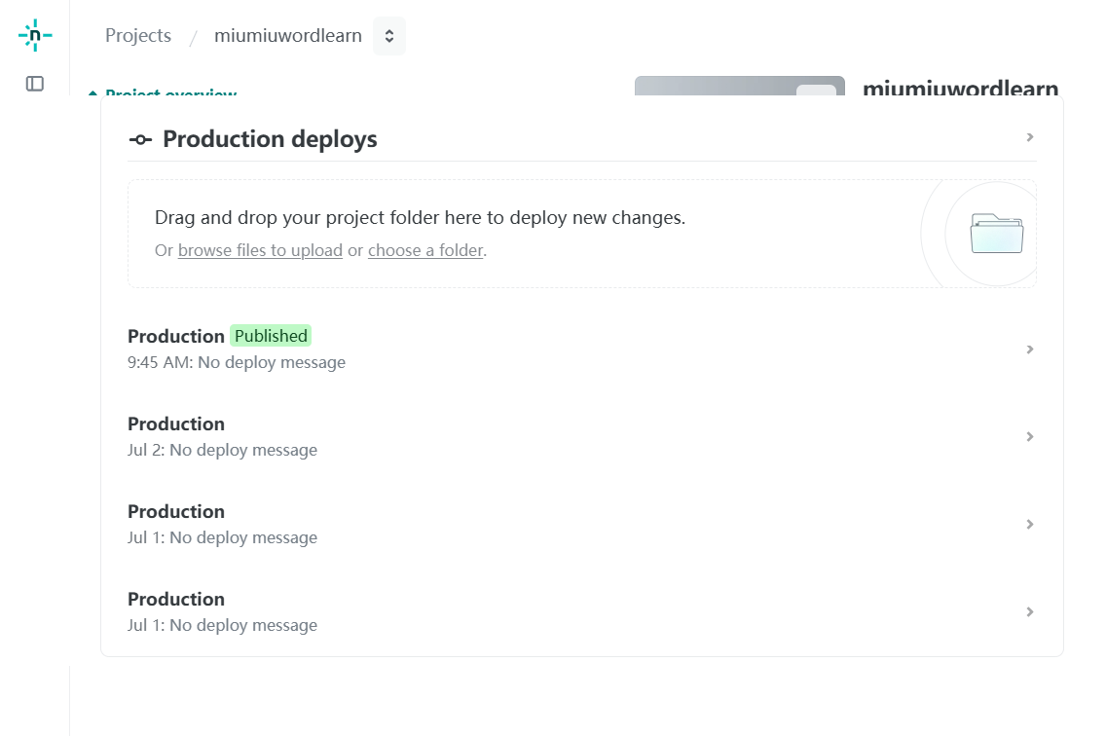Open the Projects breadcrumb link
1106x736 pixels.
coord(138,35)
